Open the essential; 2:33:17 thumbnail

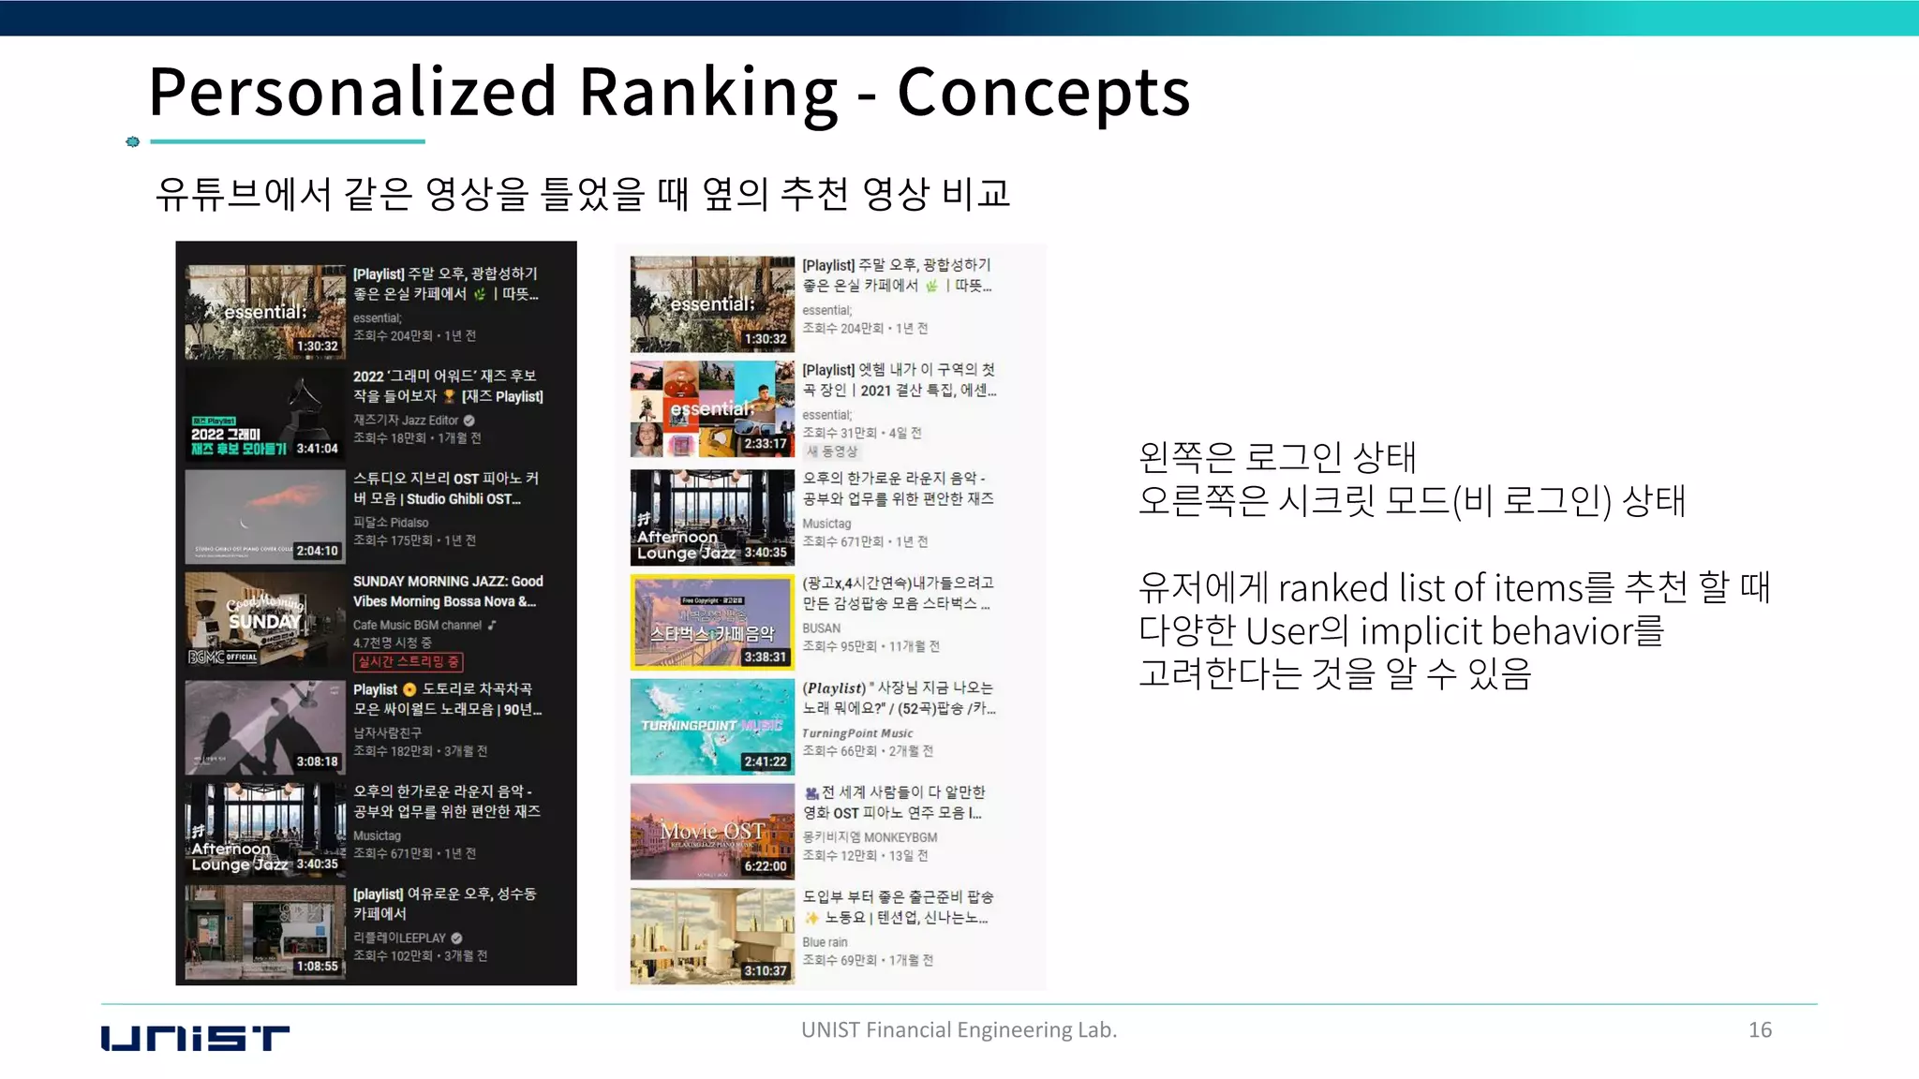(712, 409)
